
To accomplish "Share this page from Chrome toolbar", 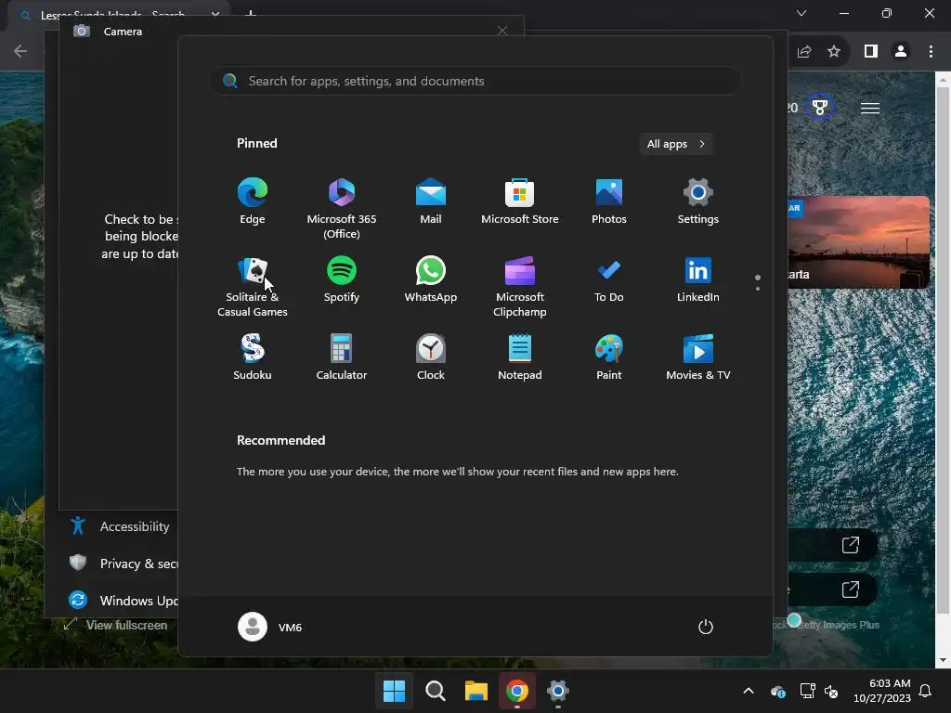I will coord(804,52).
